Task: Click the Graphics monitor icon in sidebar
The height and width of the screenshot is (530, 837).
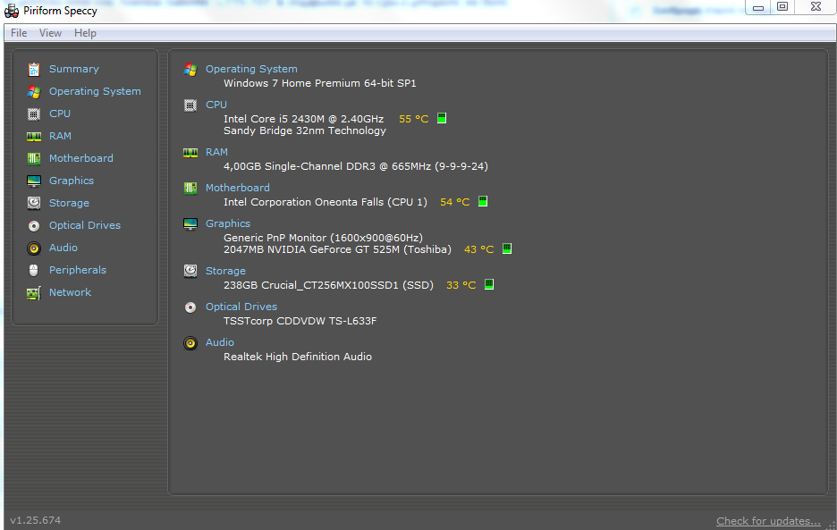Action: [34, 181]
